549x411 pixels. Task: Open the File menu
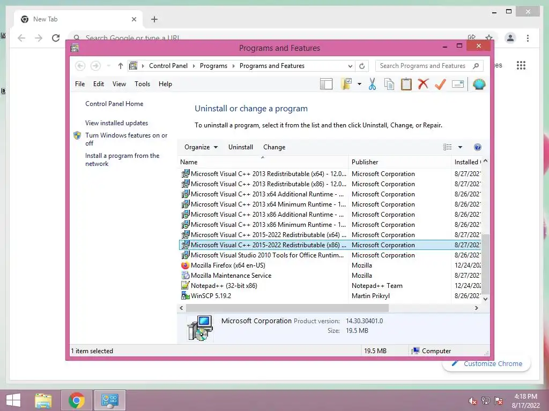80,84
